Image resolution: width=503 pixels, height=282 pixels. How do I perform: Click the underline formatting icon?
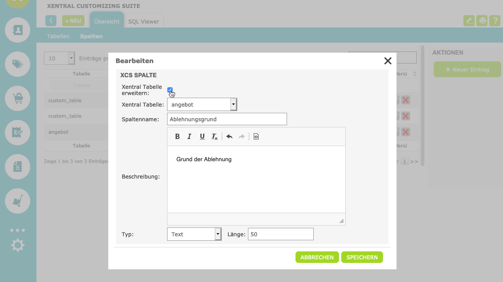point(202,136)
